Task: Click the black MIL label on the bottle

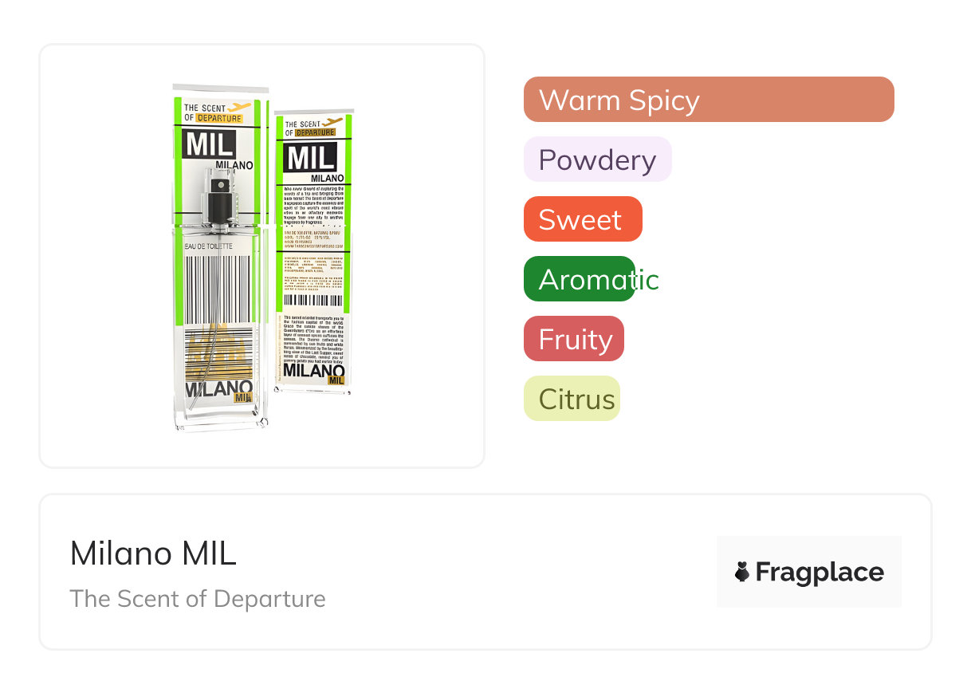Action: pos(210,144)
